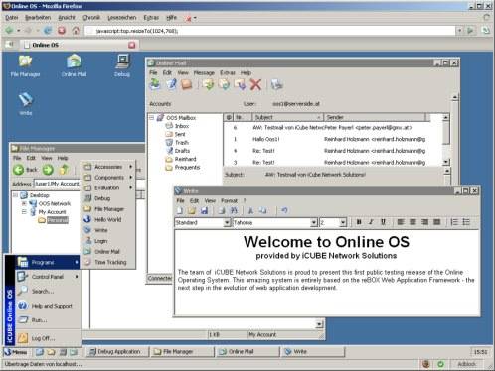Screen dimensions: 495x371
Task: Click the Firefox URL field
Action: click(270, 31)
